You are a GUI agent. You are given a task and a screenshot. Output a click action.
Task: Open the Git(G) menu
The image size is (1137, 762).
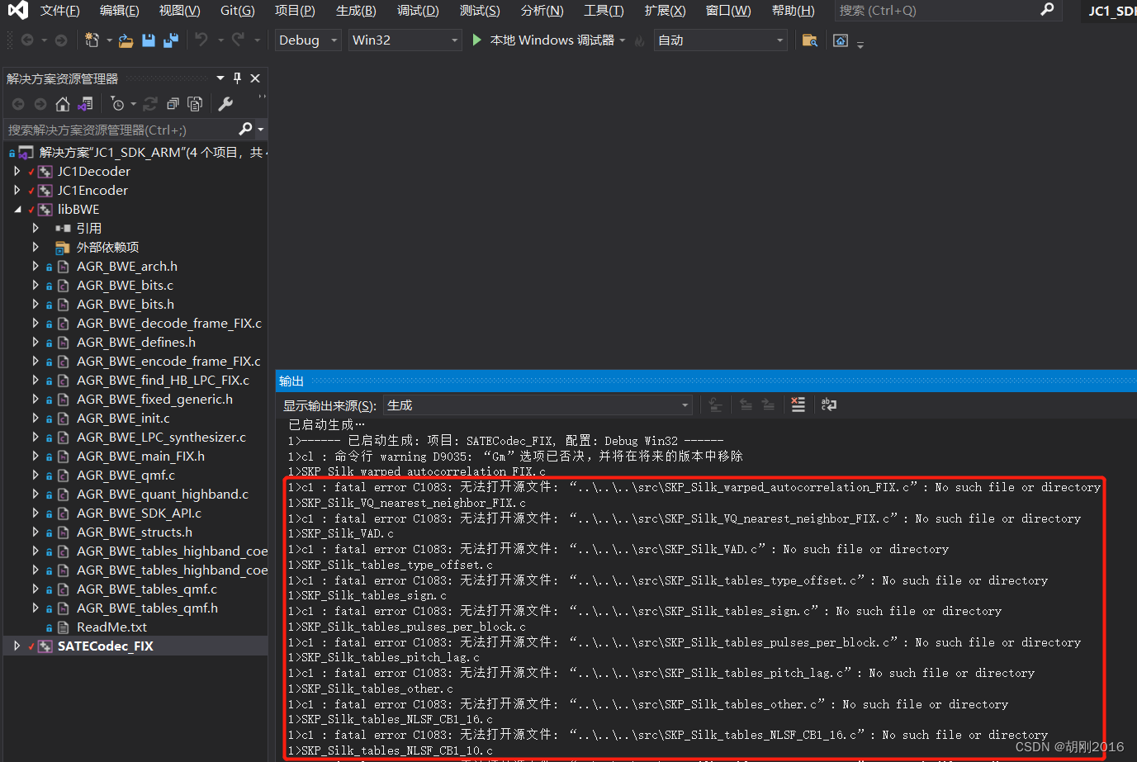pos(238,10)
